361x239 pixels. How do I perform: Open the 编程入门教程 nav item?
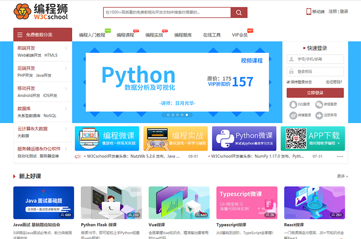[92, 35]
